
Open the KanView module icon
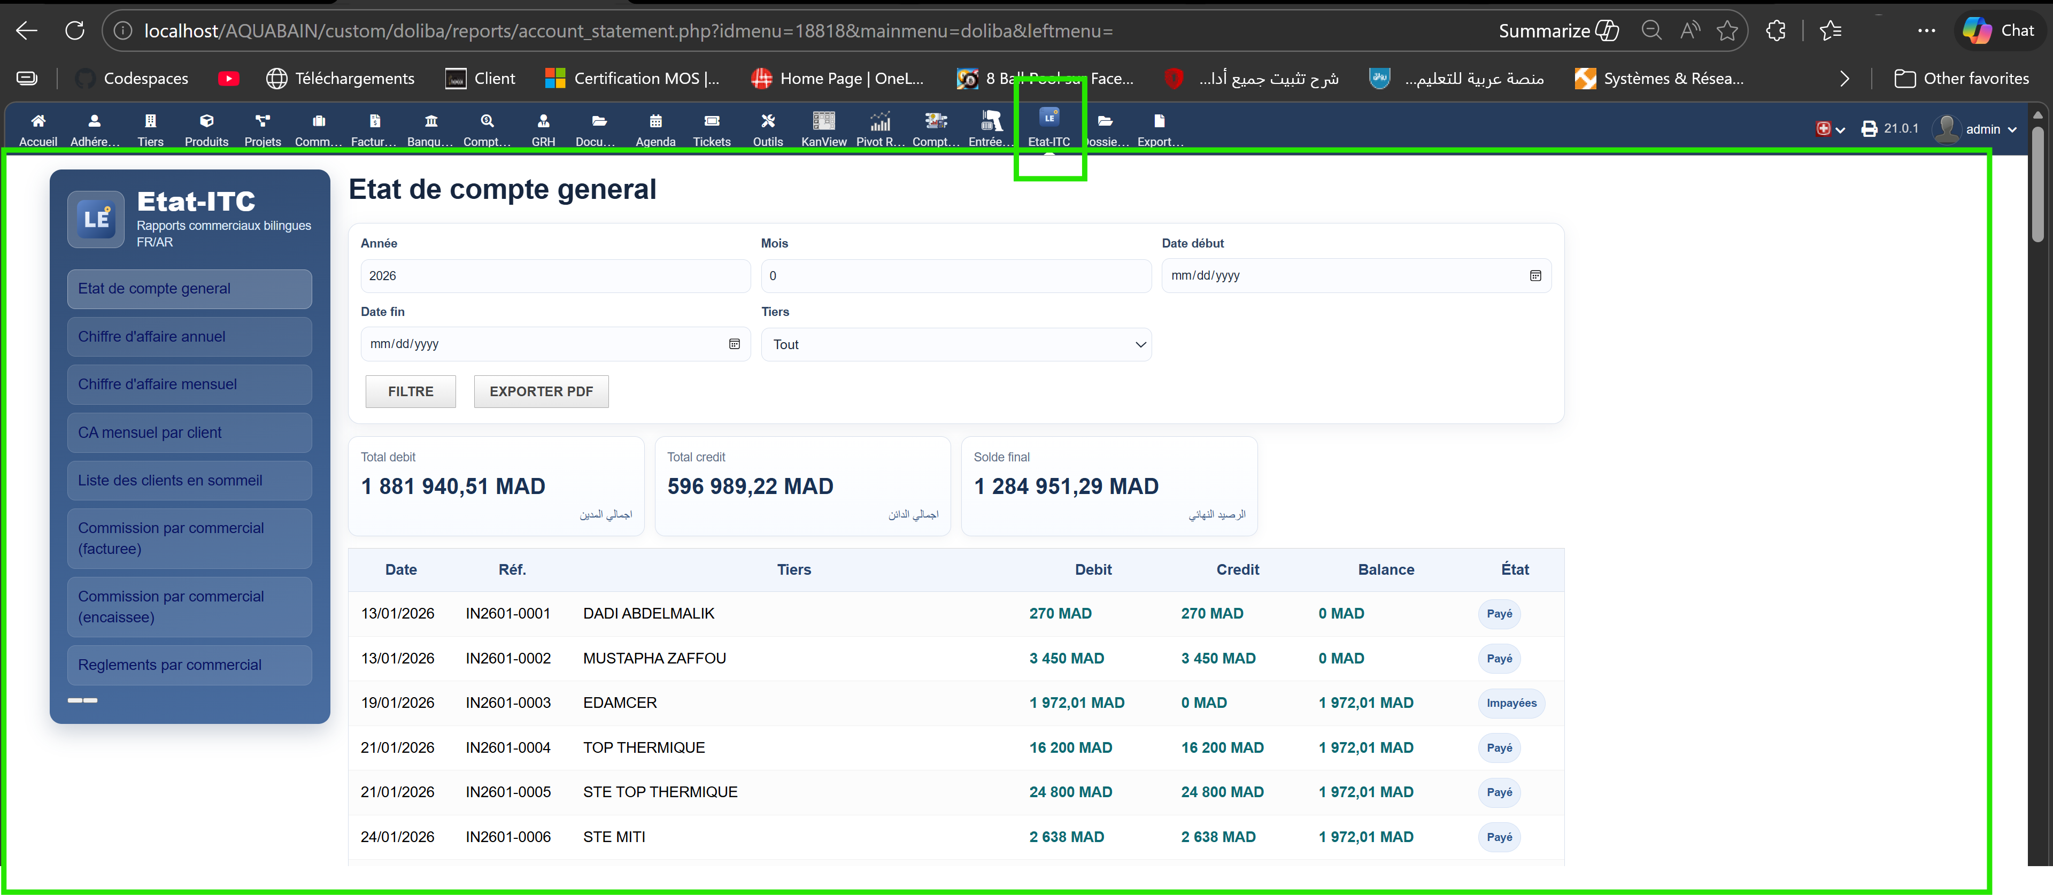tap(823, 121)
